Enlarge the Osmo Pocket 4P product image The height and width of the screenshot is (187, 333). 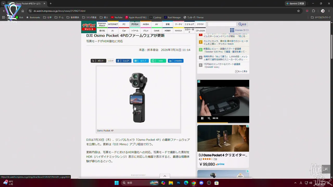click(138, 97)
